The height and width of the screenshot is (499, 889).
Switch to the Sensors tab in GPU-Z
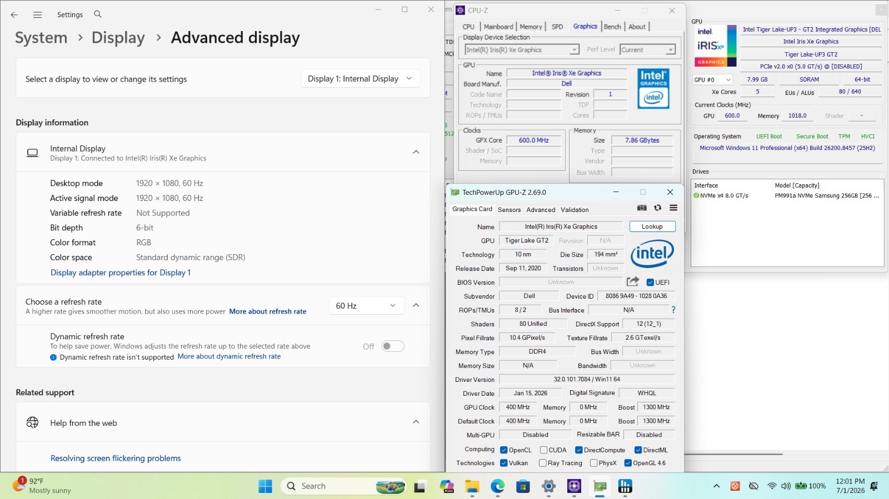(509, 210)
